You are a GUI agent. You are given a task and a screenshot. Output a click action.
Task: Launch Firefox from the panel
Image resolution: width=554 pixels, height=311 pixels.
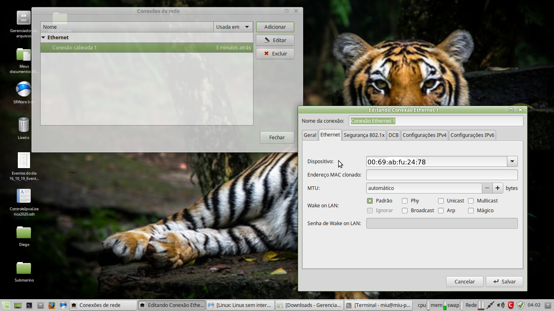[52, 305]
